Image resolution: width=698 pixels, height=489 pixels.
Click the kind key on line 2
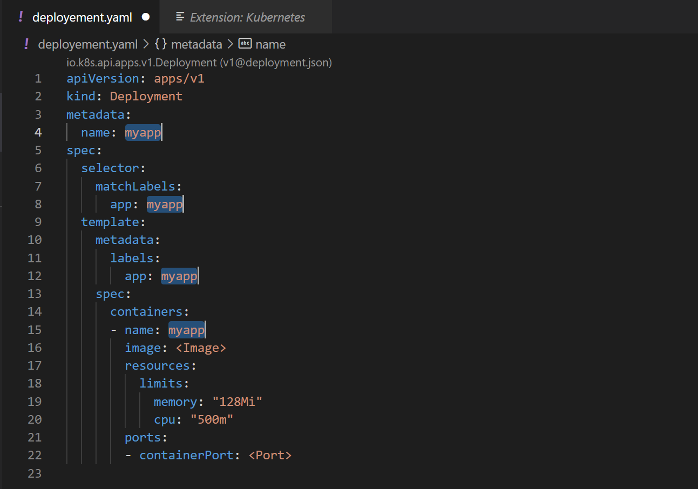tap(81, 96)
